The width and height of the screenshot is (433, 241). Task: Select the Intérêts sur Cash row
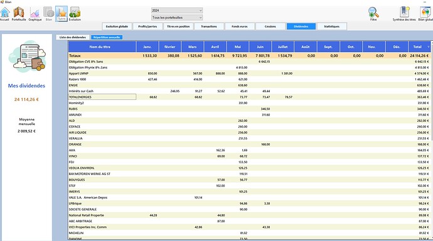(x=249, y=91)
